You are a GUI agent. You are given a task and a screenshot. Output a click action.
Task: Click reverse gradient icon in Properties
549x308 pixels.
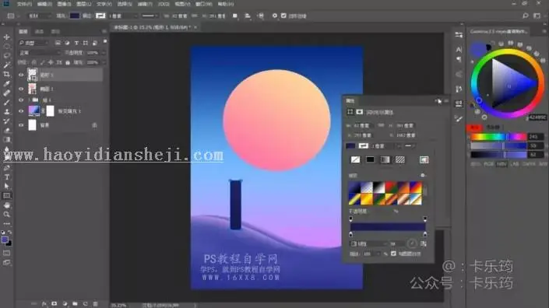click(x=424, y=243)
